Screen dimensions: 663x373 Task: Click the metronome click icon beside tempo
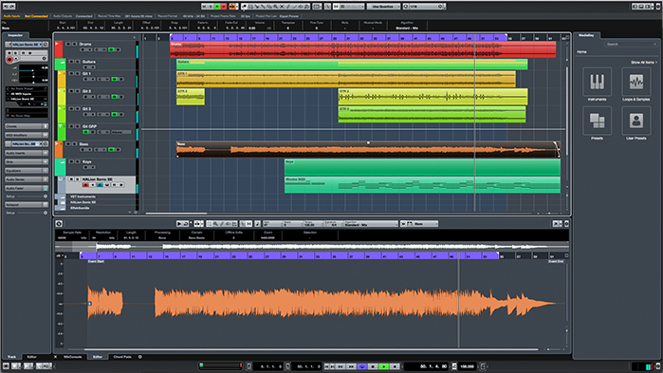[454, 366]
